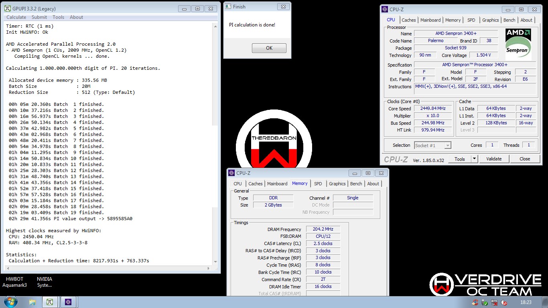The height and width of the screenshot is (308, 548).
Task: Open Bench tab in top-right CPU-Z window
Action: 509,20
